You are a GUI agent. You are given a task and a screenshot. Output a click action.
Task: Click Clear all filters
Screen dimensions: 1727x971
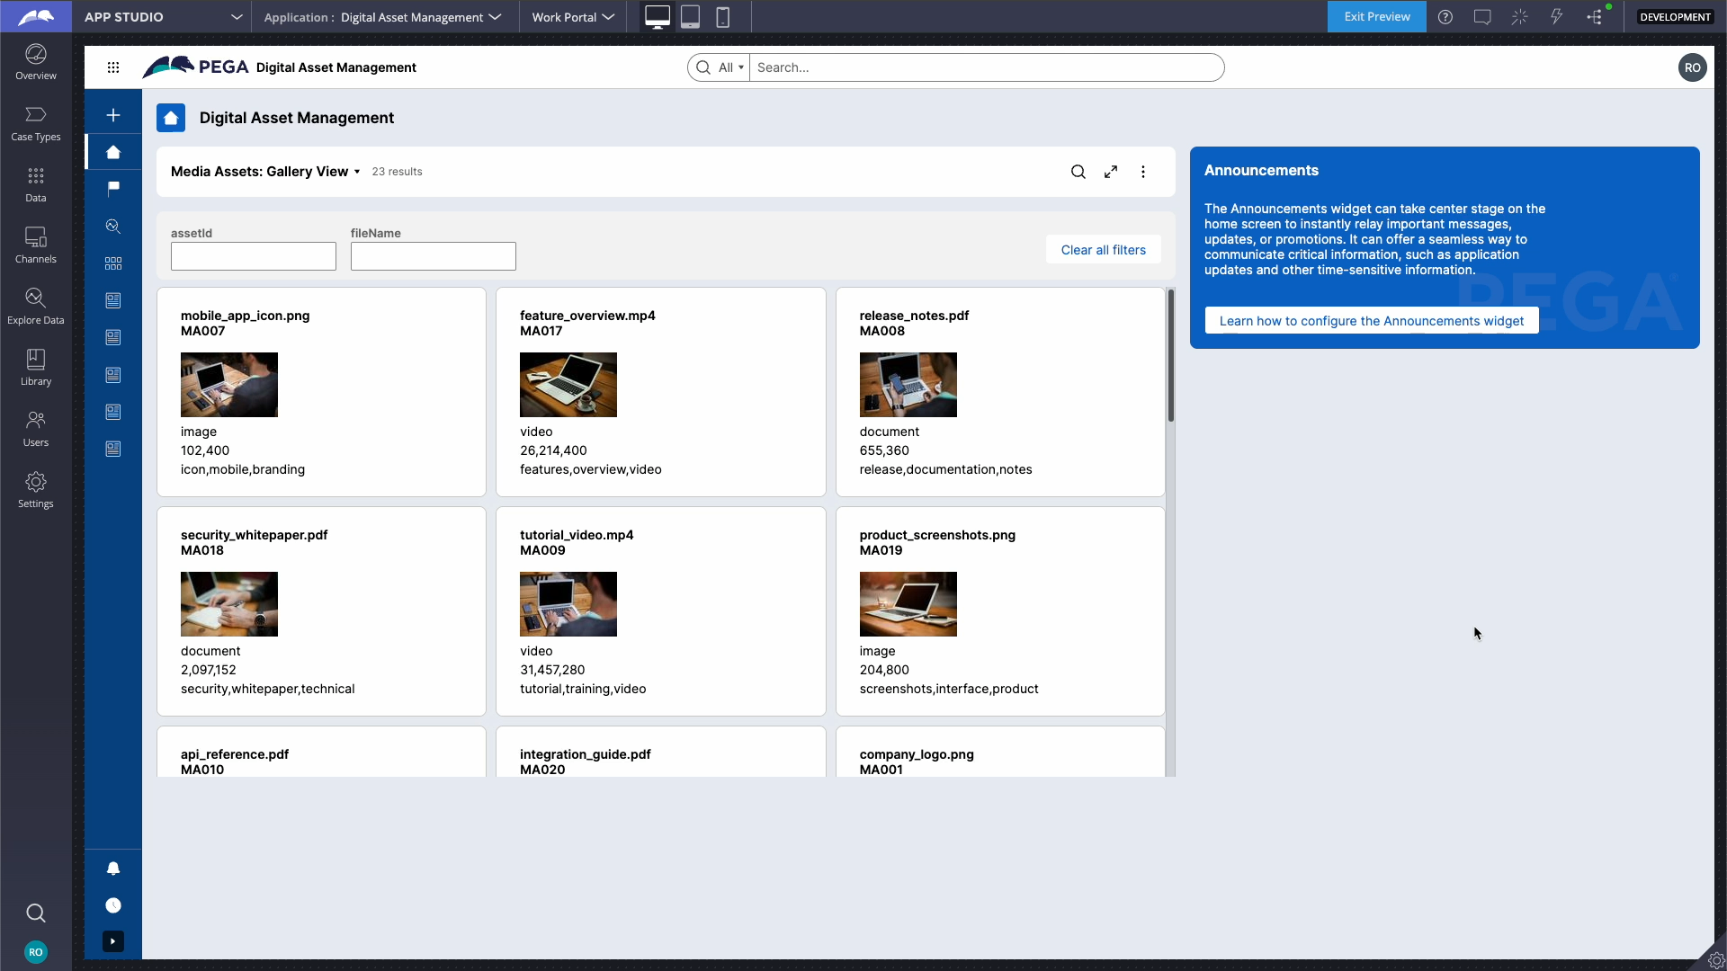pyautogui.click(x=1103, y=250)
